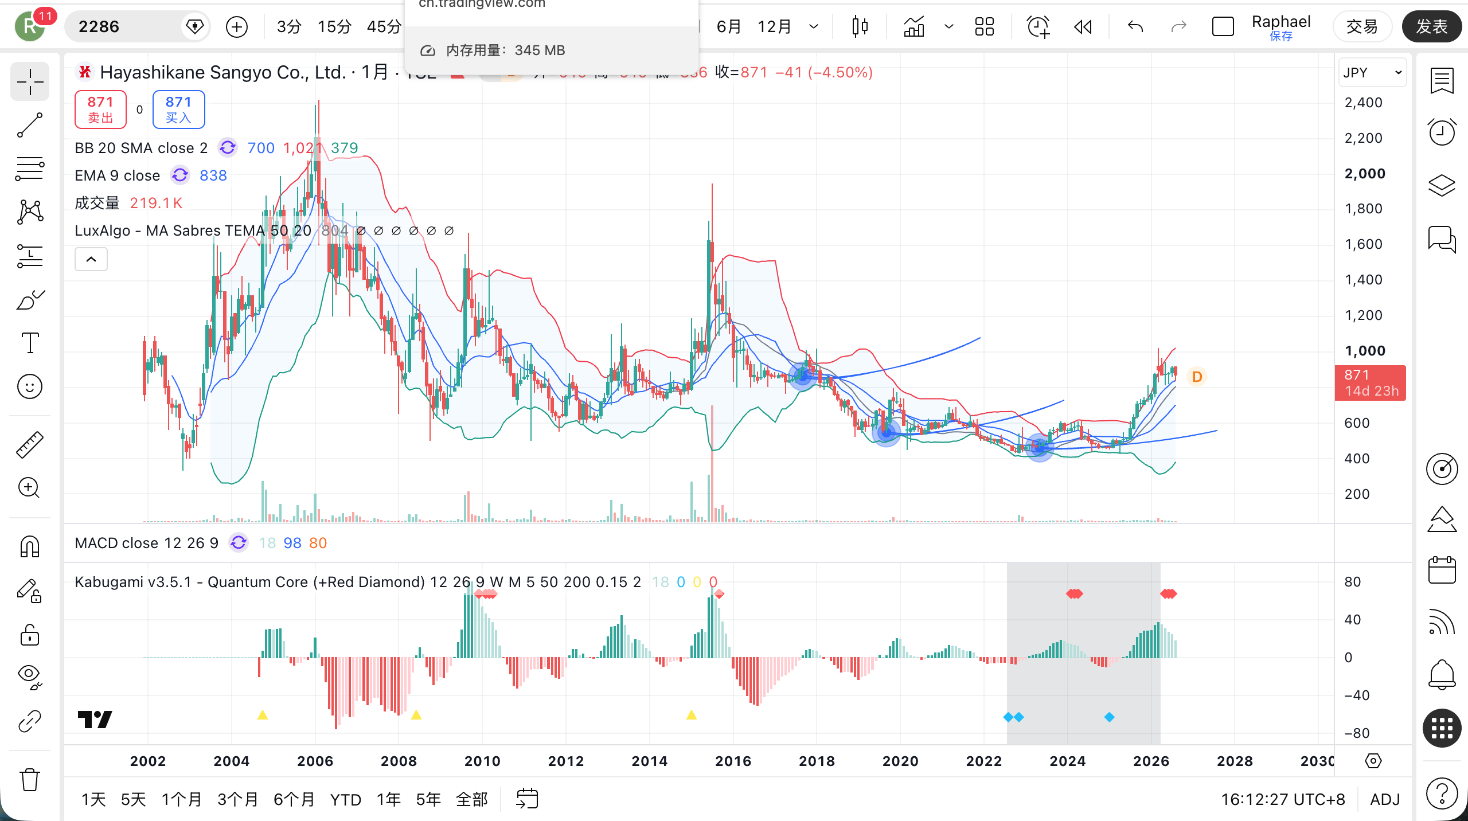Set the range to 1天

pyautogui.click(x=93, y=799)
